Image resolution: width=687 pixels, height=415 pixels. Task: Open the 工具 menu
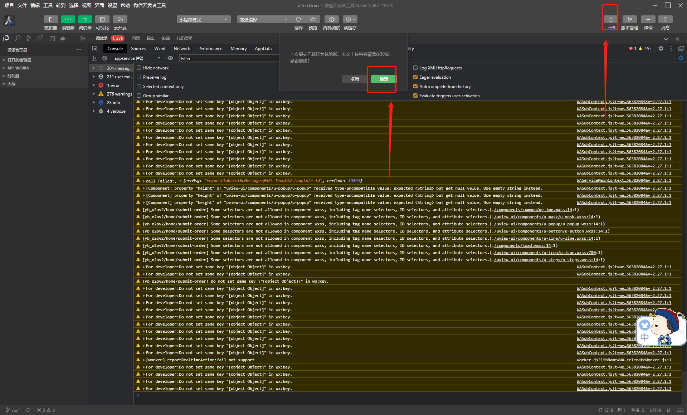48,5
